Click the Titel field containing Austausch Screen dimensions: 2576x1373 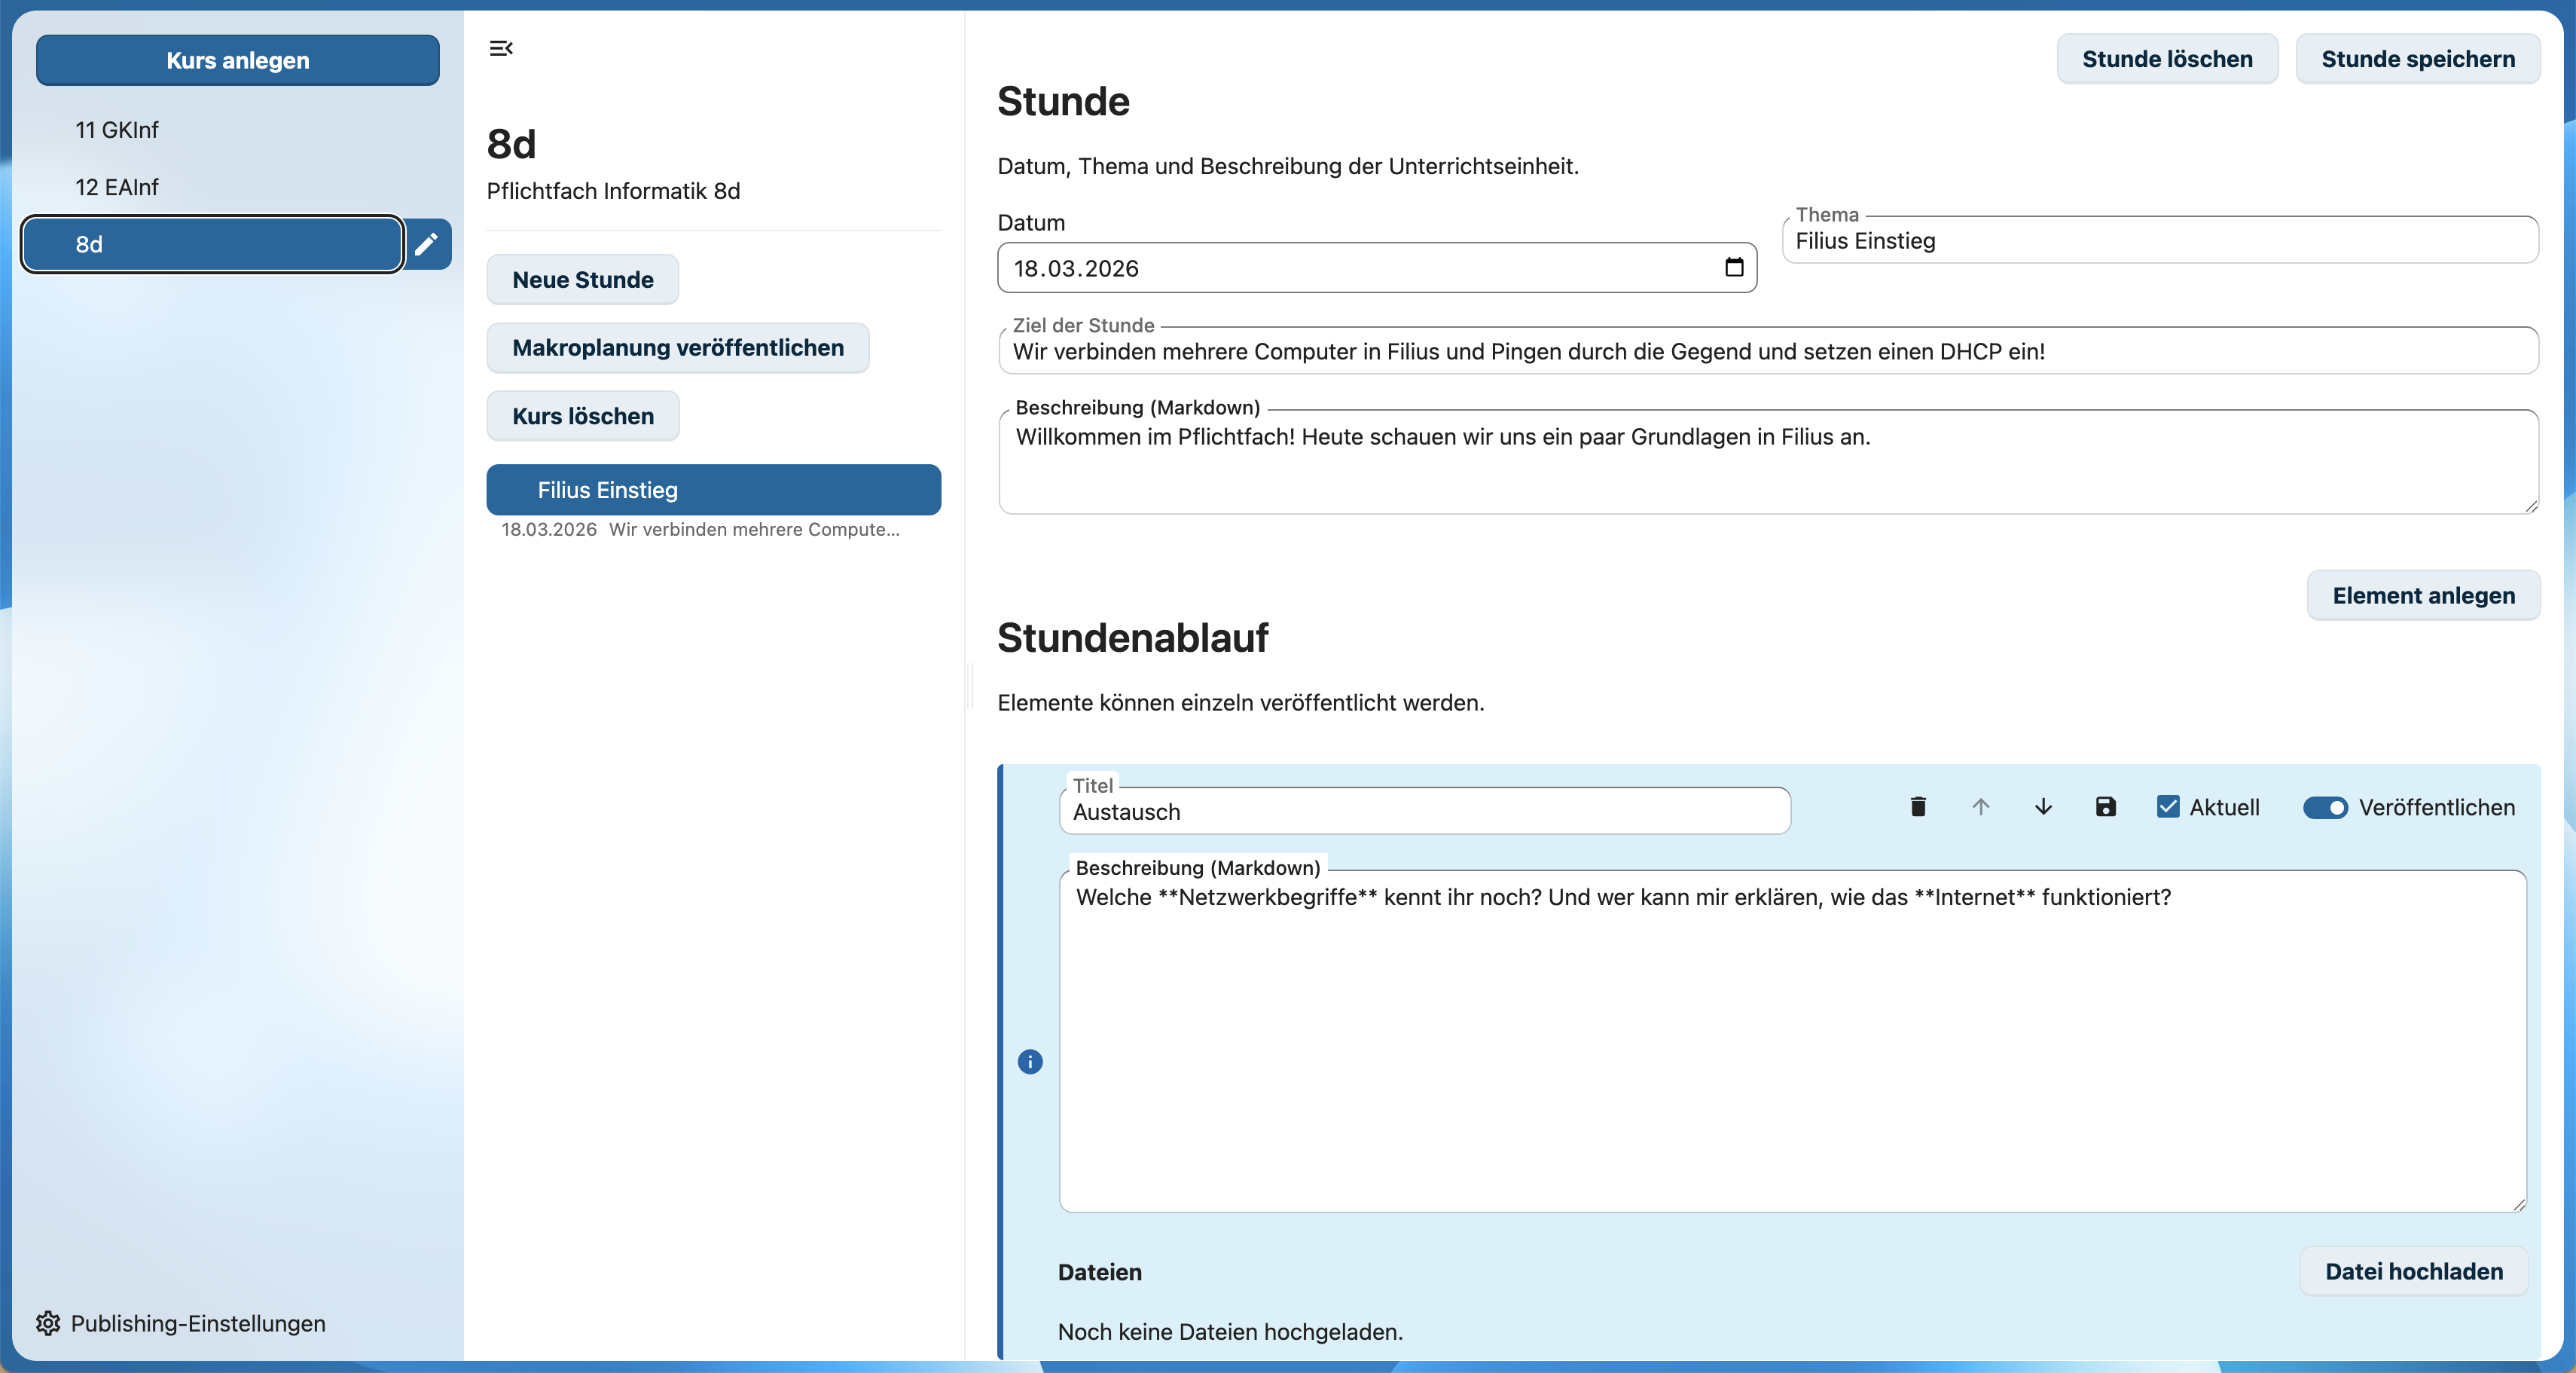[x=1424, y=812]
